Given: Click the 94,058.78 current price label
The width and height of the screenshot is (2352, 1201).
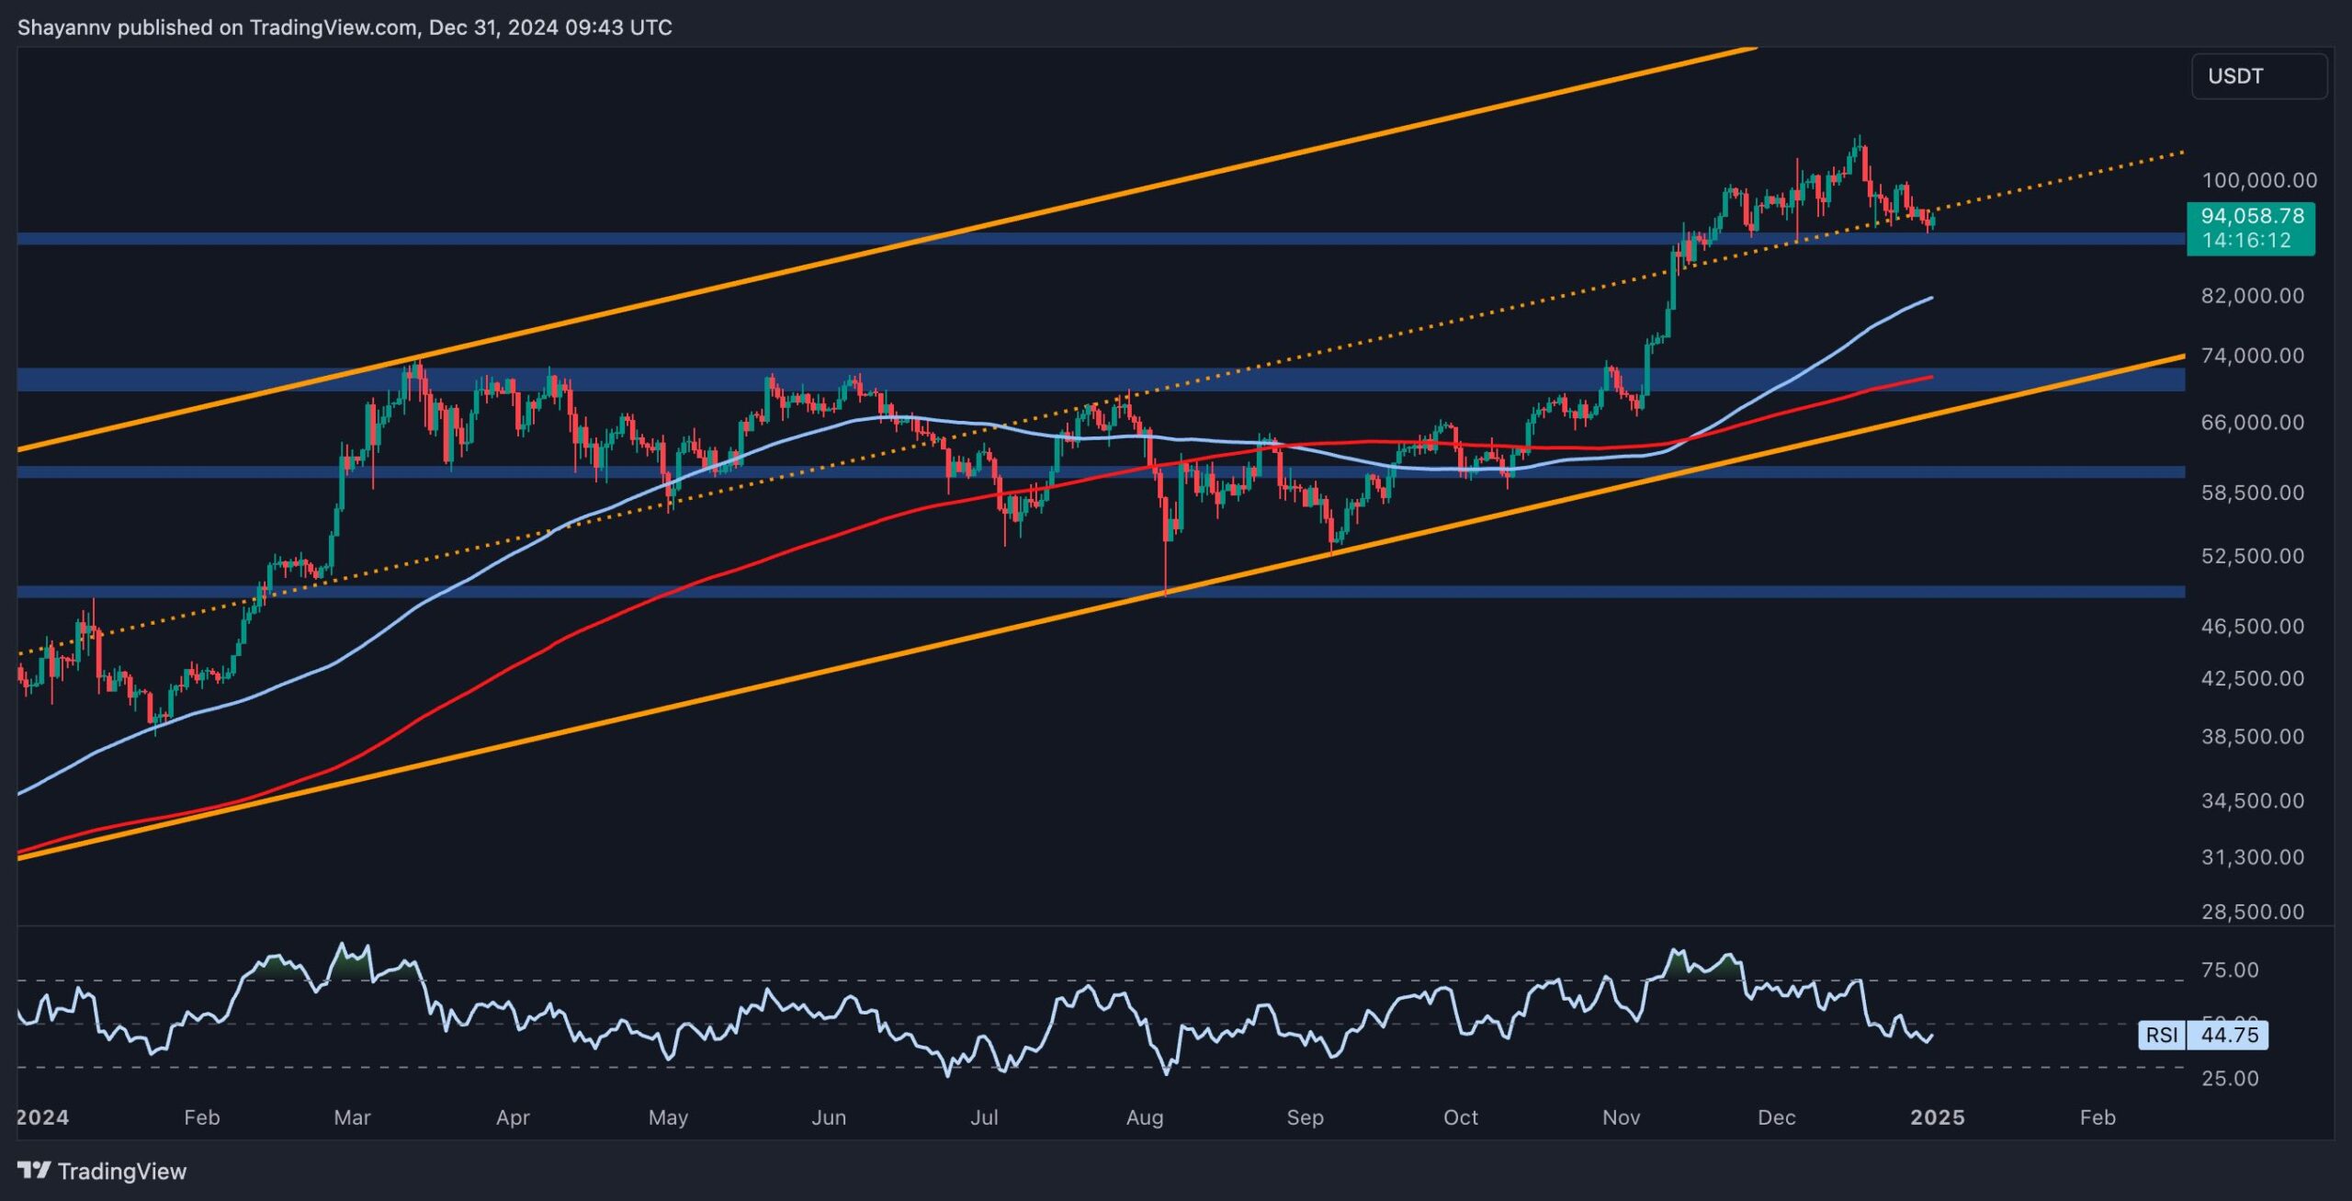Looking at the screenshot, I should coord(2252,216).
